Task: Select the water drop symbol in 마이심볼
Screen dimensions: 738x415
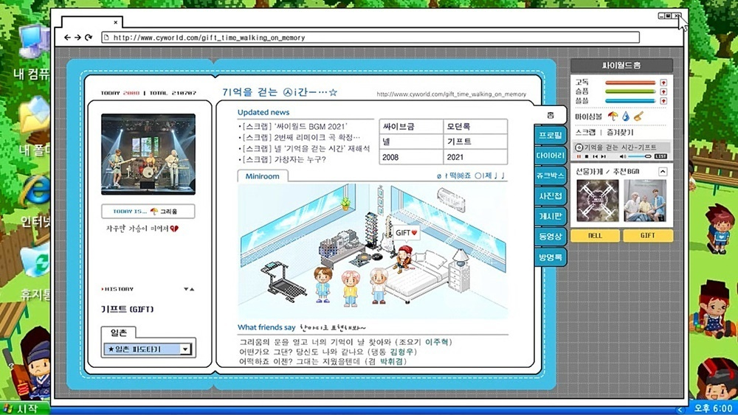Action: (x=626, y=116)
